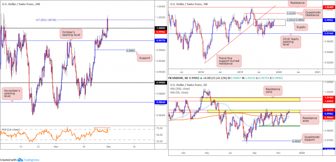Select the 1.0124 price label on weekly chart

[291, 13]
